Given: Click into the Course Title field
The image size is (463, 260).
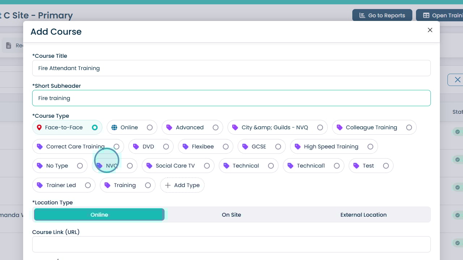Looking at the screenshot, I should pyautogui.click(x=231, y=68).
